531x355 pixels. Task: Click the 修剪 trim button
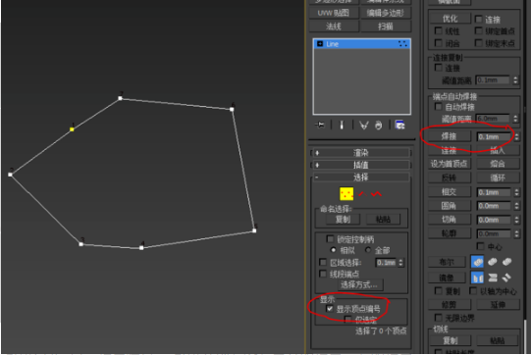coord(450,305)
